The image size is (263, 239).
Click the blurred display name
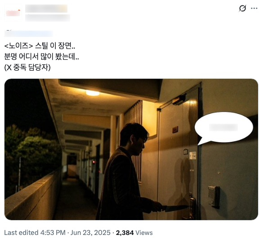click(46, 9)
